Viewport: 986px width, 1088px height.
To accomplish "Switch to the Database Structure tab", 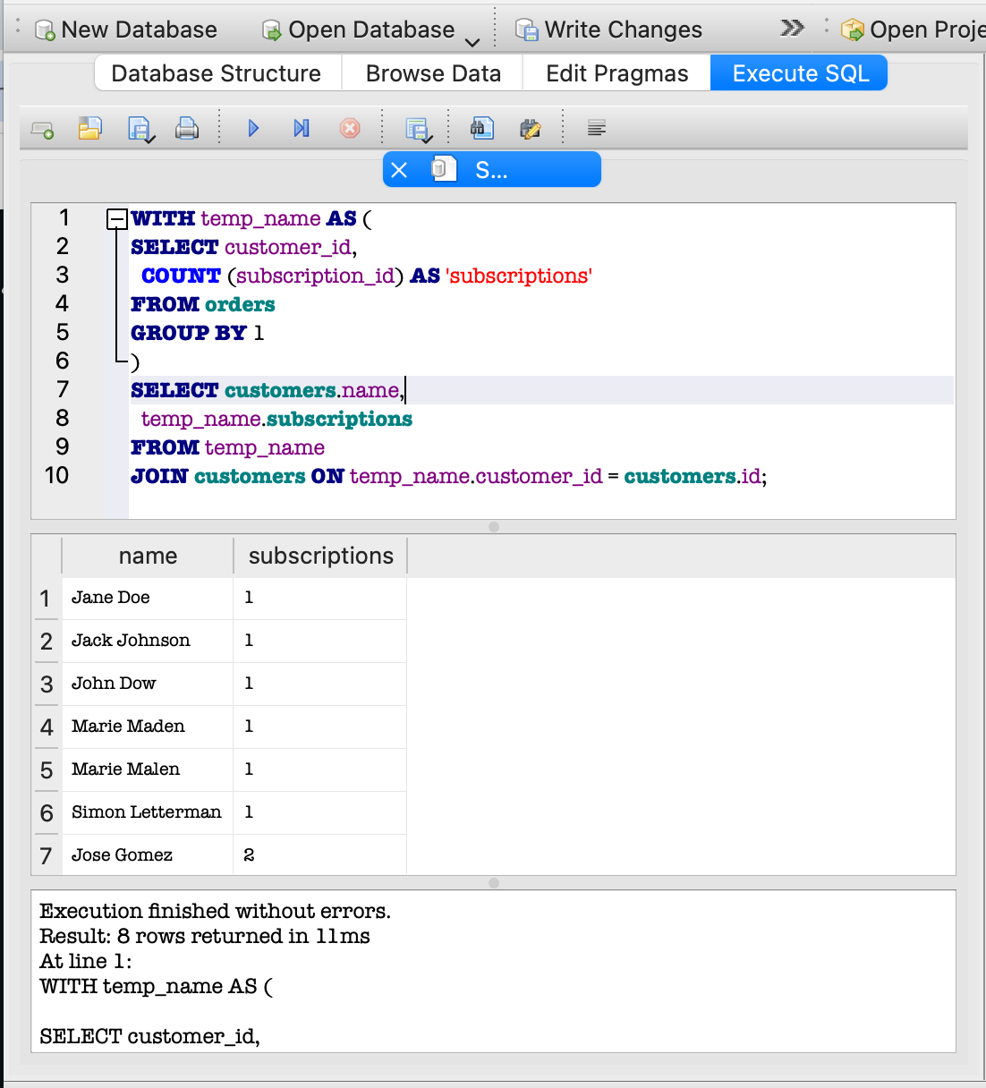I will (217, 73).
